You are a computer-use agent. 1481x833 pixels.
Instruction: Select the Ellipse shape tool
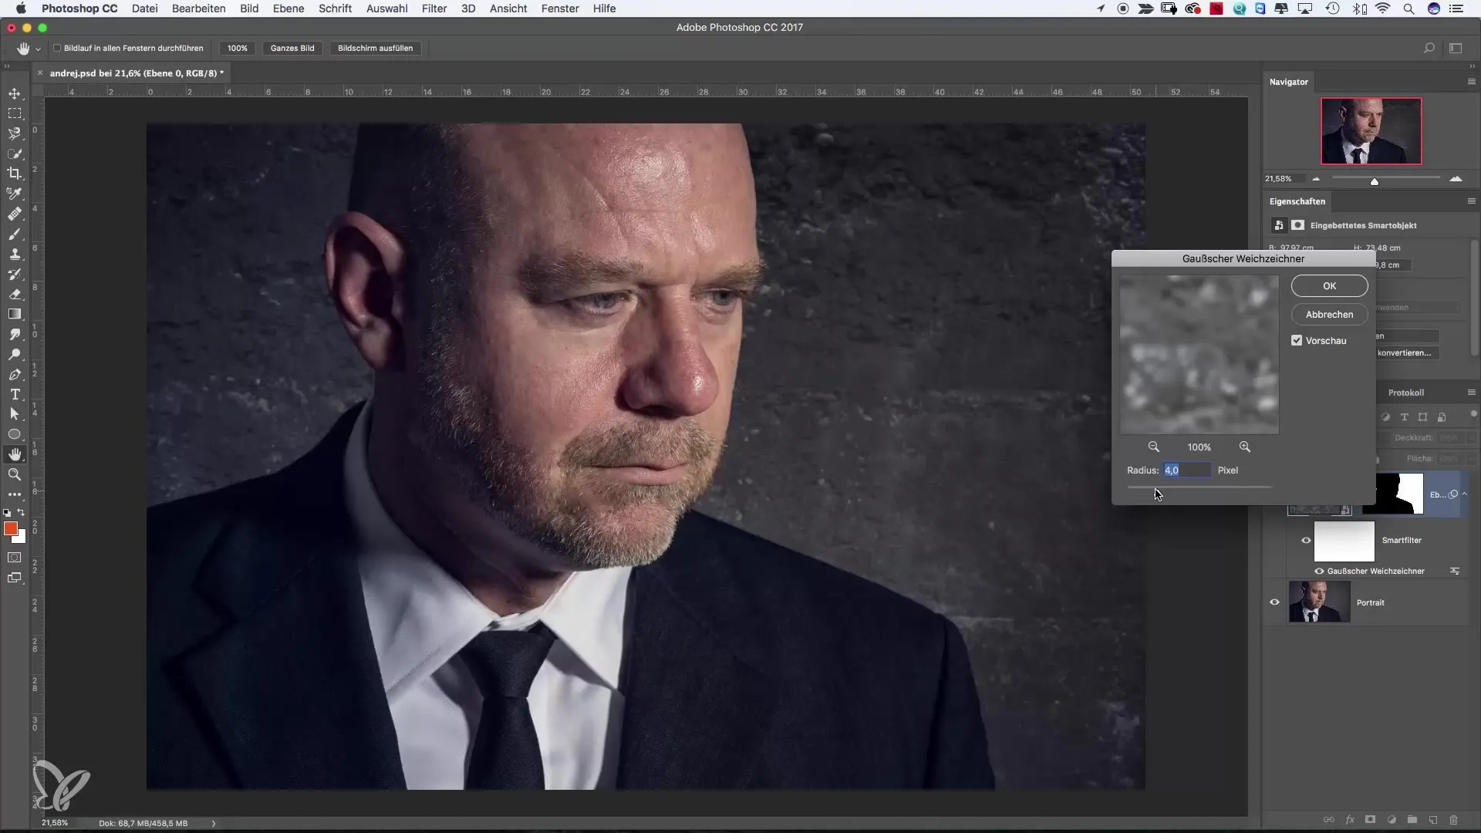click(x=15, y=434)
